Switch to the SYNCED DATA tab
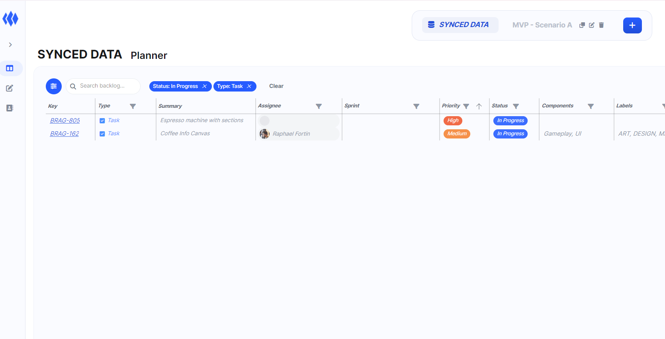 (460, 25)
